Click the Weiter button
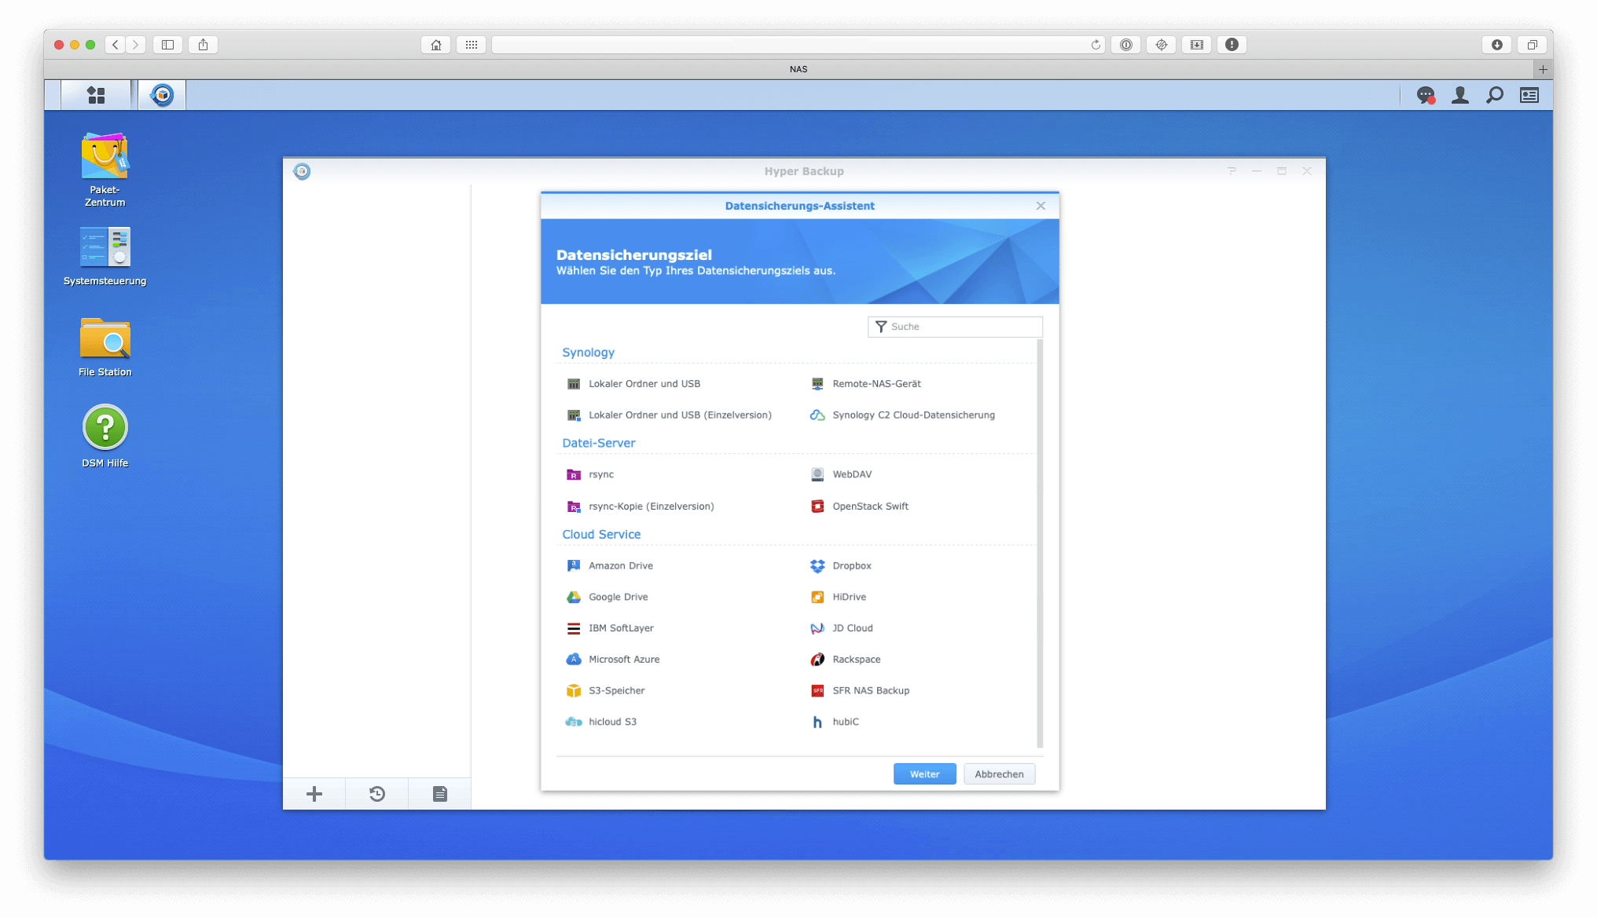This screenshot has height=918, width=1597. point(924,774)
